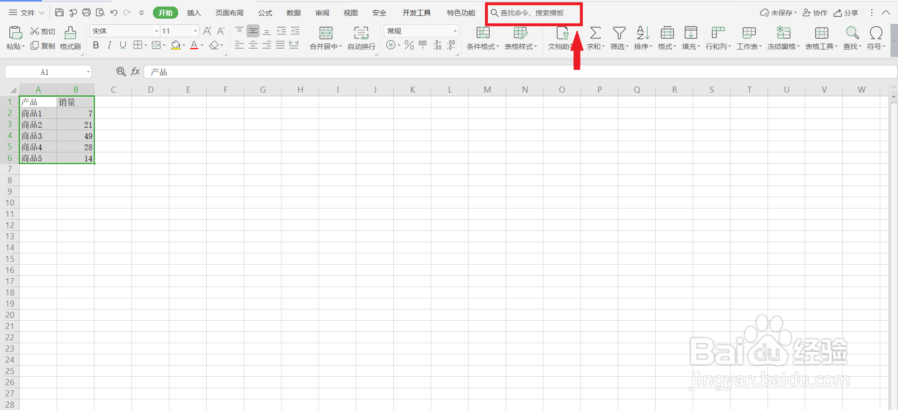
Task: Apply percent style
Action: (x=409, y=45)
